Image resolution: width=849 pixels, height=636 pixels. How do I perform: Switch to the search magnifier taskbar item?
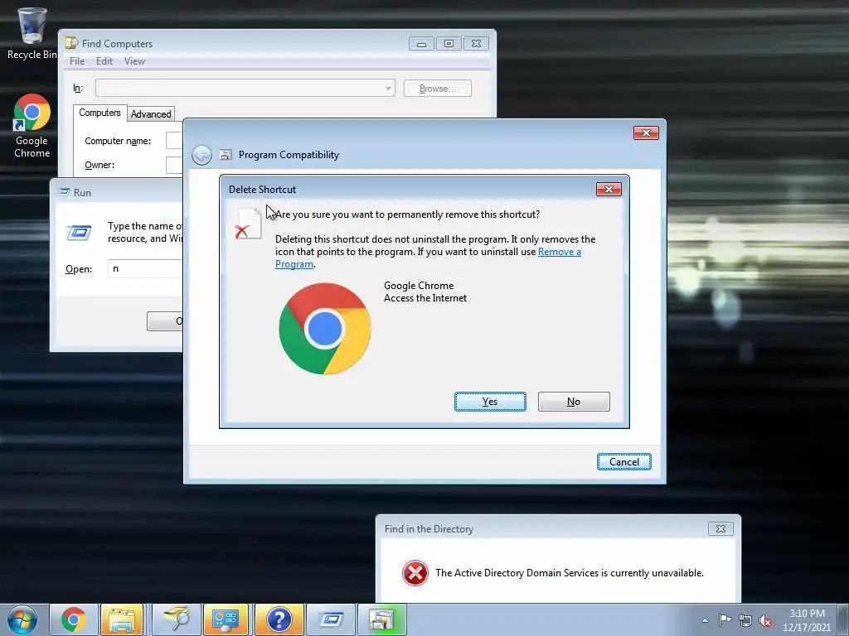pos(176,619)
